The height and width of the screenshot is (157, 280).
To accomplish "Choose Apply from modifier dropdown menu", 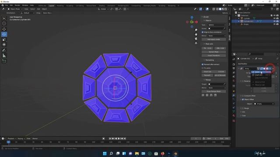I will pos(261,72).
